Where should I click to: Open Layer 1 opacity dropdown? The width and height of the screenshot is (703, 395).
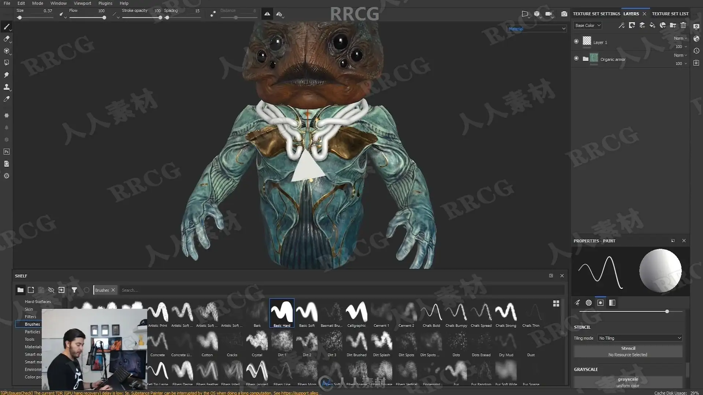[x=681, y=47]
